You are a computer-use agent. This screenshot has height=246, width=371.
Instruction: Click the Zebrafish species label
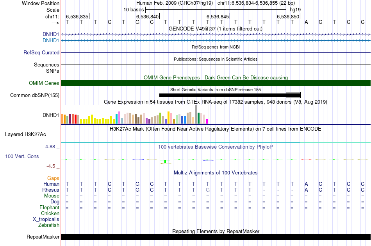point(49,225)
